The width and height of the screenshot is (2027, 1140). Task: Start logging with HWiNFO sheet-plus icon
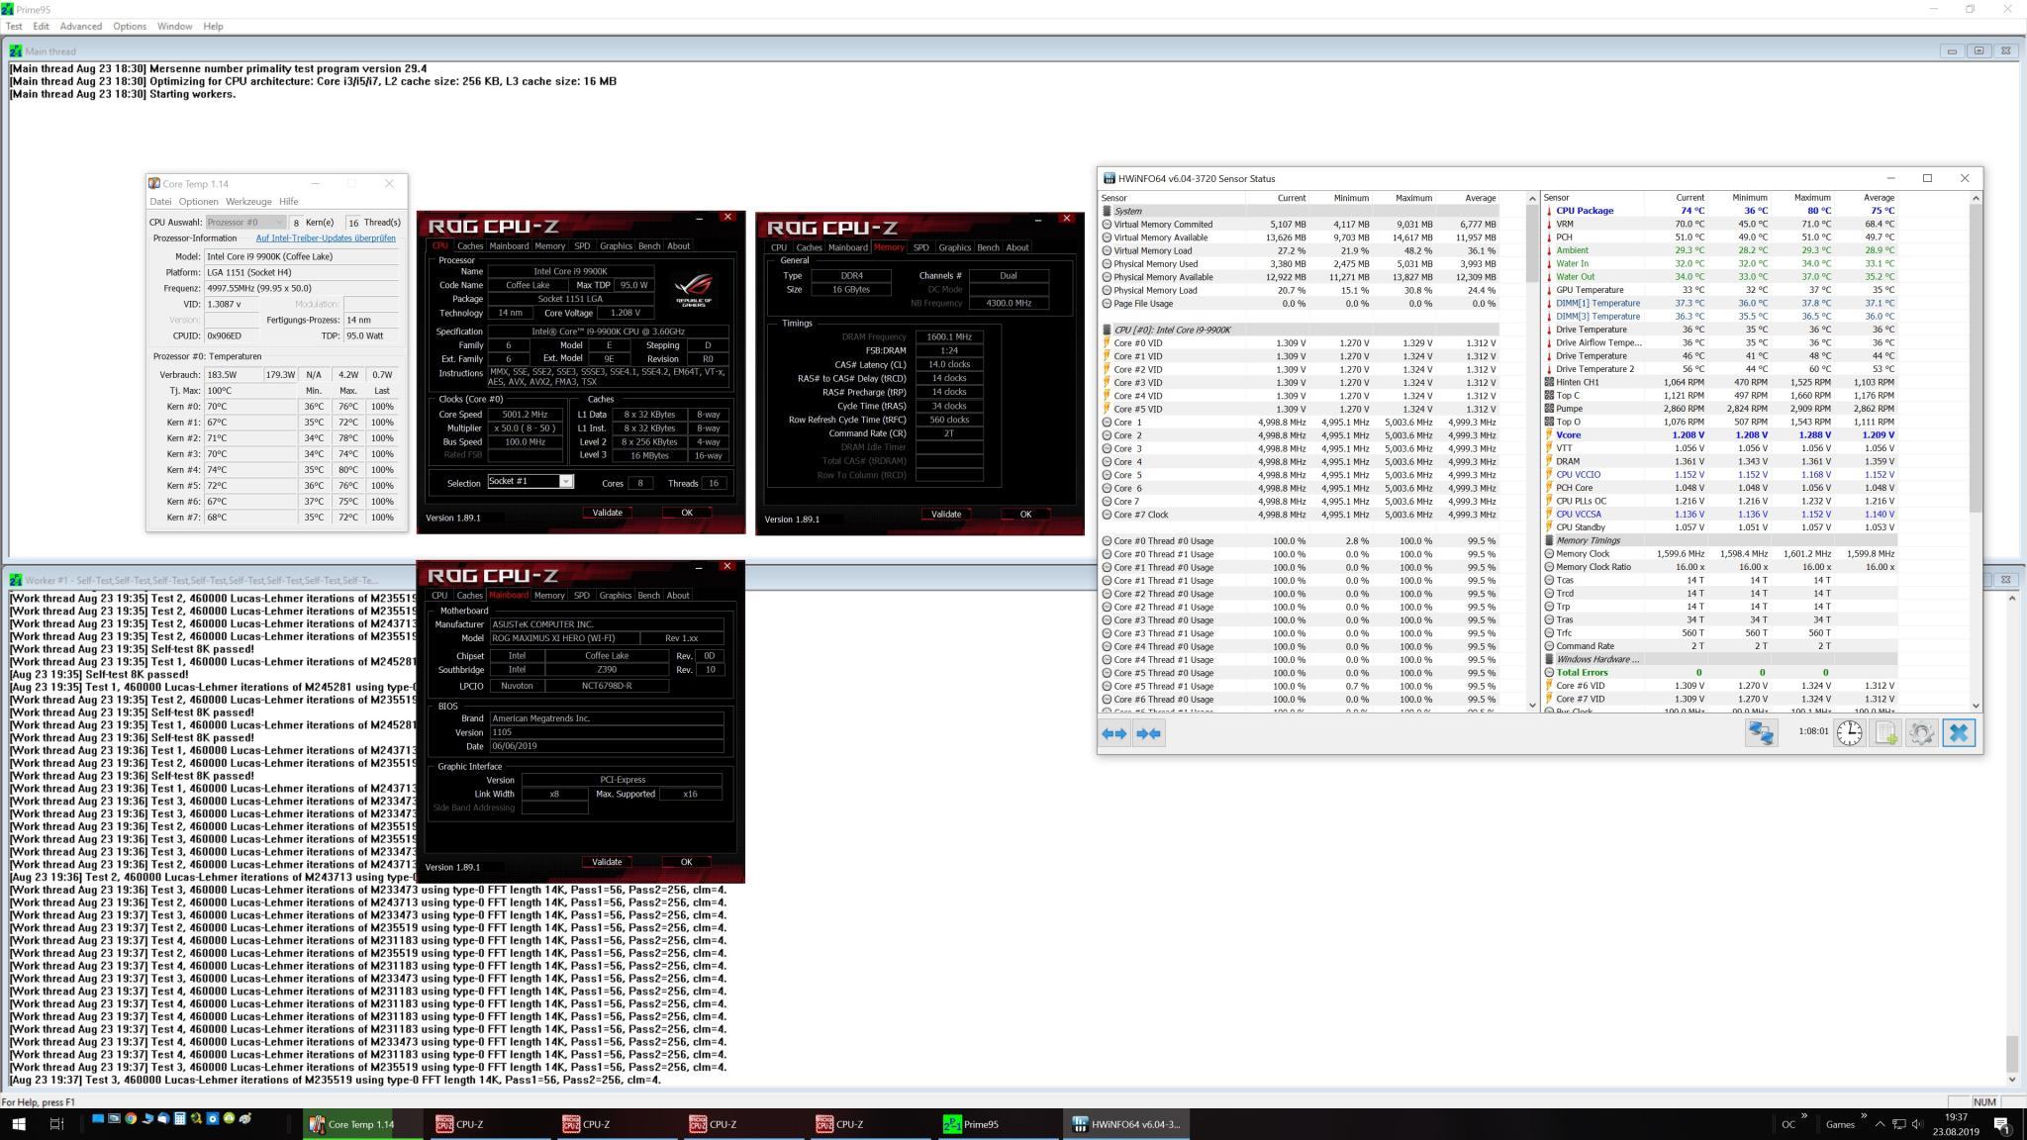tap(1886, 732)
